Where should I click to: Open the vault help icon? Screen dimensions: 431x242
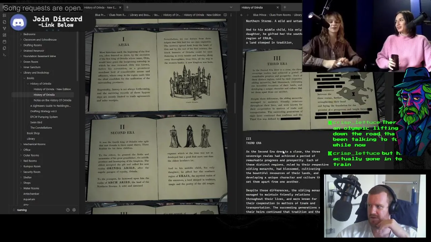[x=68, y=210]
